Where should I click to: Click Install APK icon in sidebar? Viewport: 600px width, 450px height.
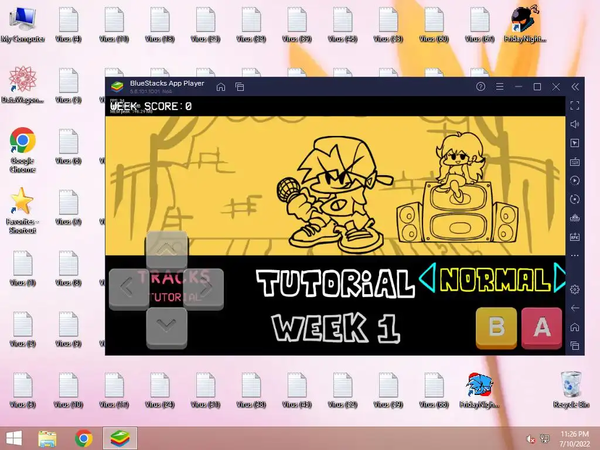[x=575, y=237]
